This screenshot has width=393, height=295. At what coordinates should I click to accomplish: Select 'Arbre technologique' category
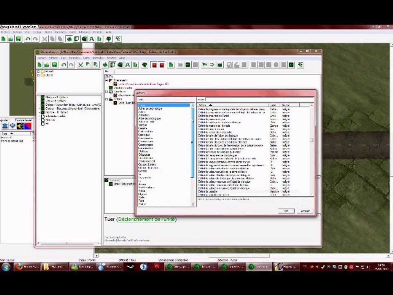(150, 118)
